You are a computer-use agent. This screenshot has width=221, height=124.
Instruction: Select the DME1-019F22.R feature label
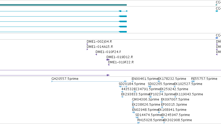point(121,62)
